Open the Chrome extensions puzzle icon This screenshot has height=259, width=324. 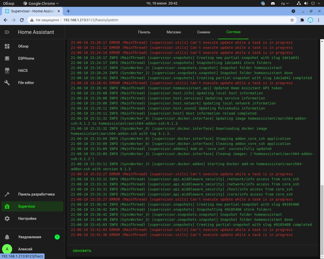click(302, 20)
